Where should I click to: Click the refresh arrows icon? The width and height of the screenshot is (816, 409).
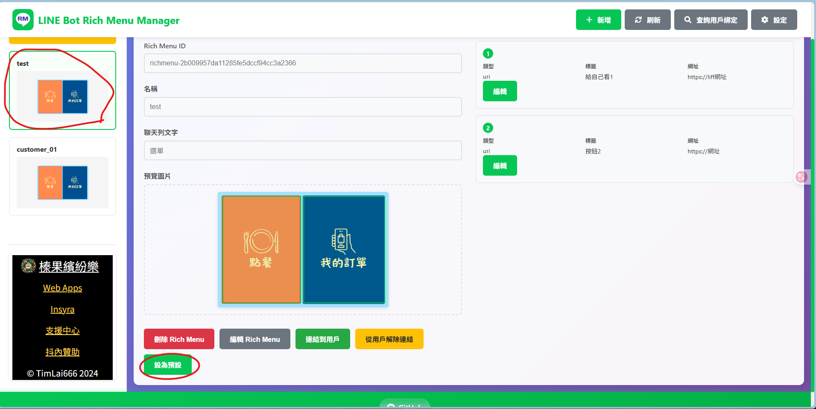point(638,20)
